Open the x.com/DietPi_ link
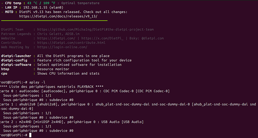The image size is (258, 138). (x=102, y=38)
